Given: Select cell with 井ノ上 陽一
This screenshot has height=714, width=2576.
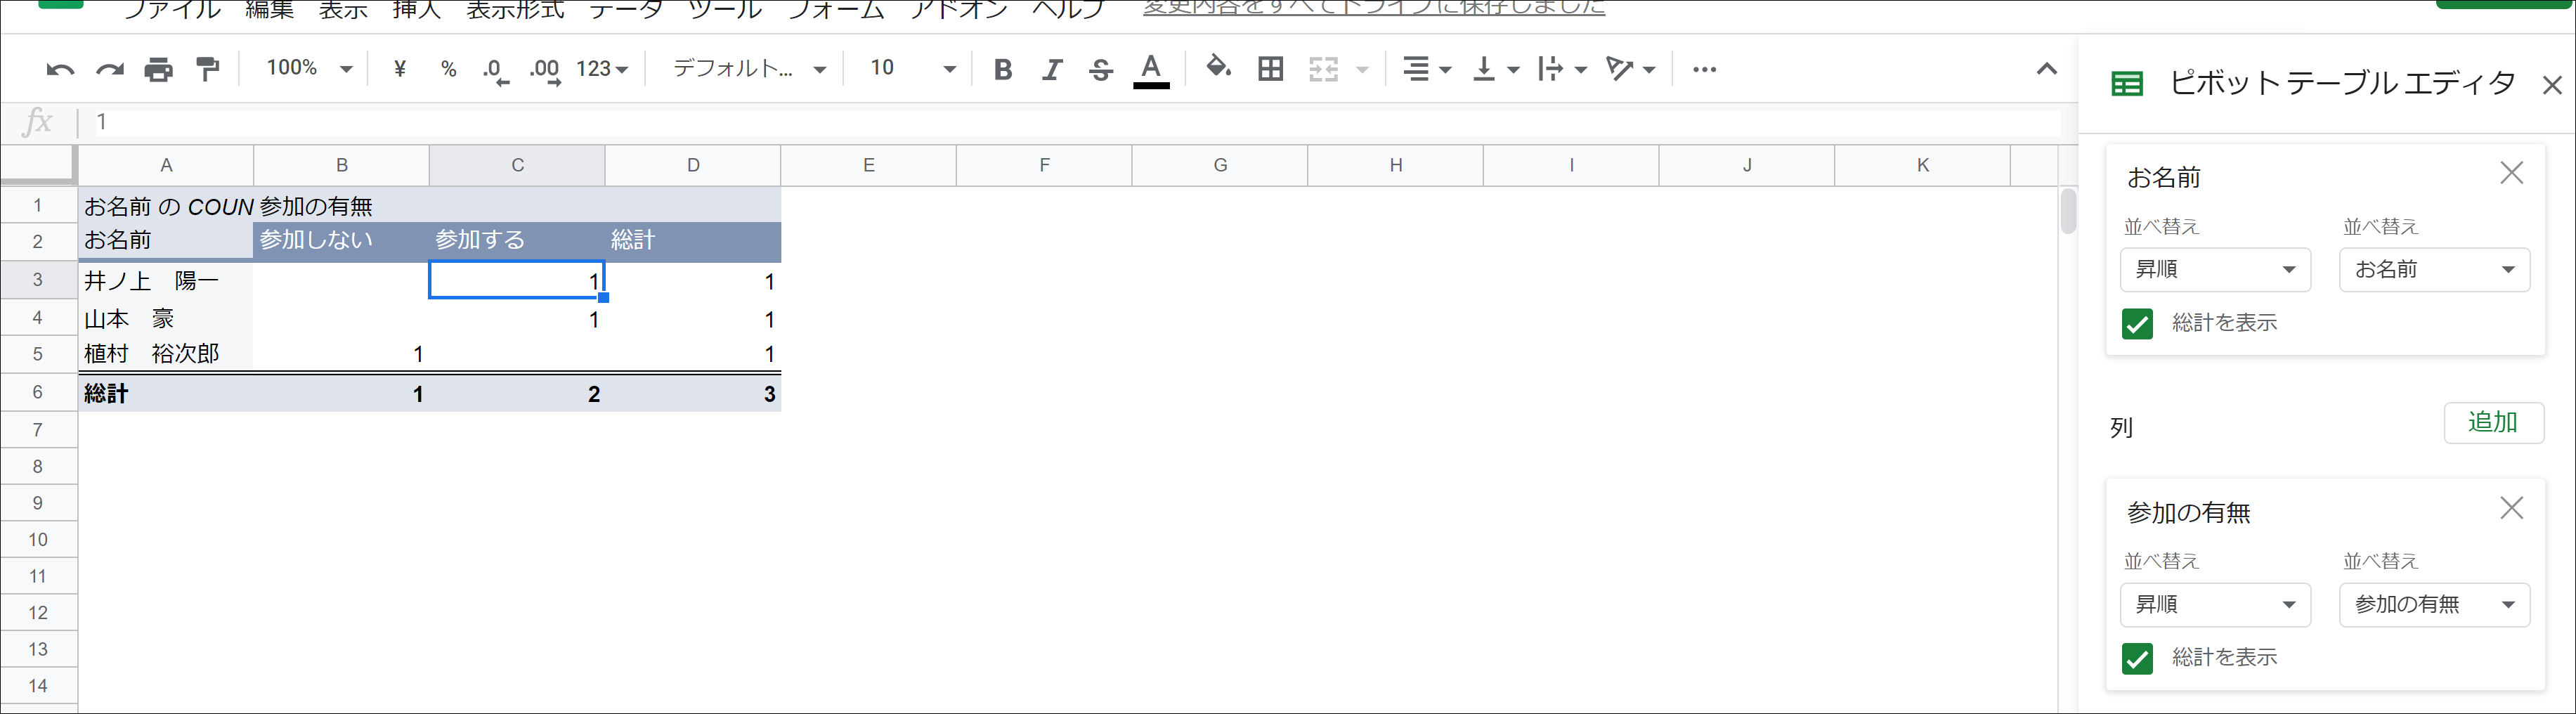Looking at the screenshot, I should pyautogui.click(x=166, y=280).
